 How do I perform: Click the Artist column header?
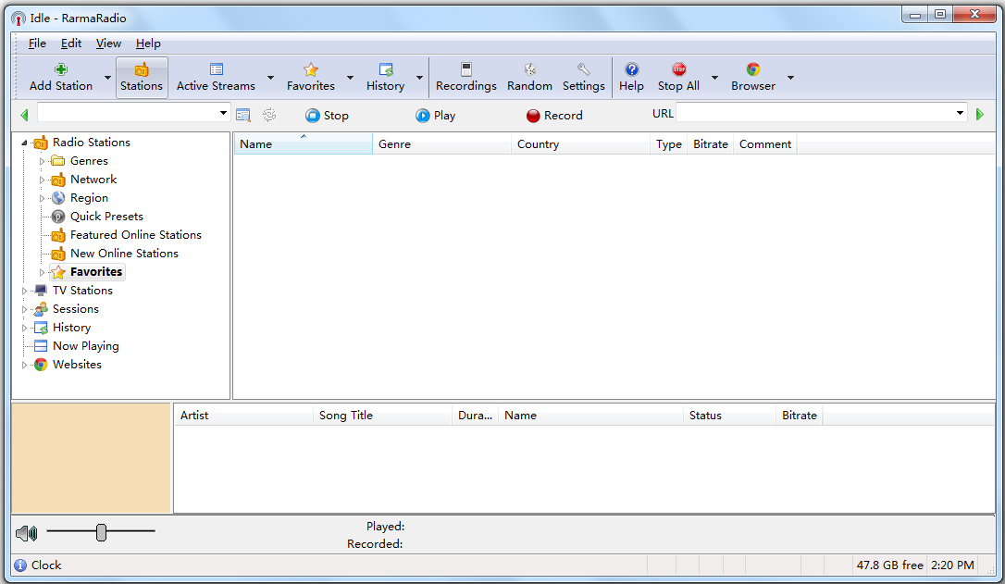tap(243, 416)
